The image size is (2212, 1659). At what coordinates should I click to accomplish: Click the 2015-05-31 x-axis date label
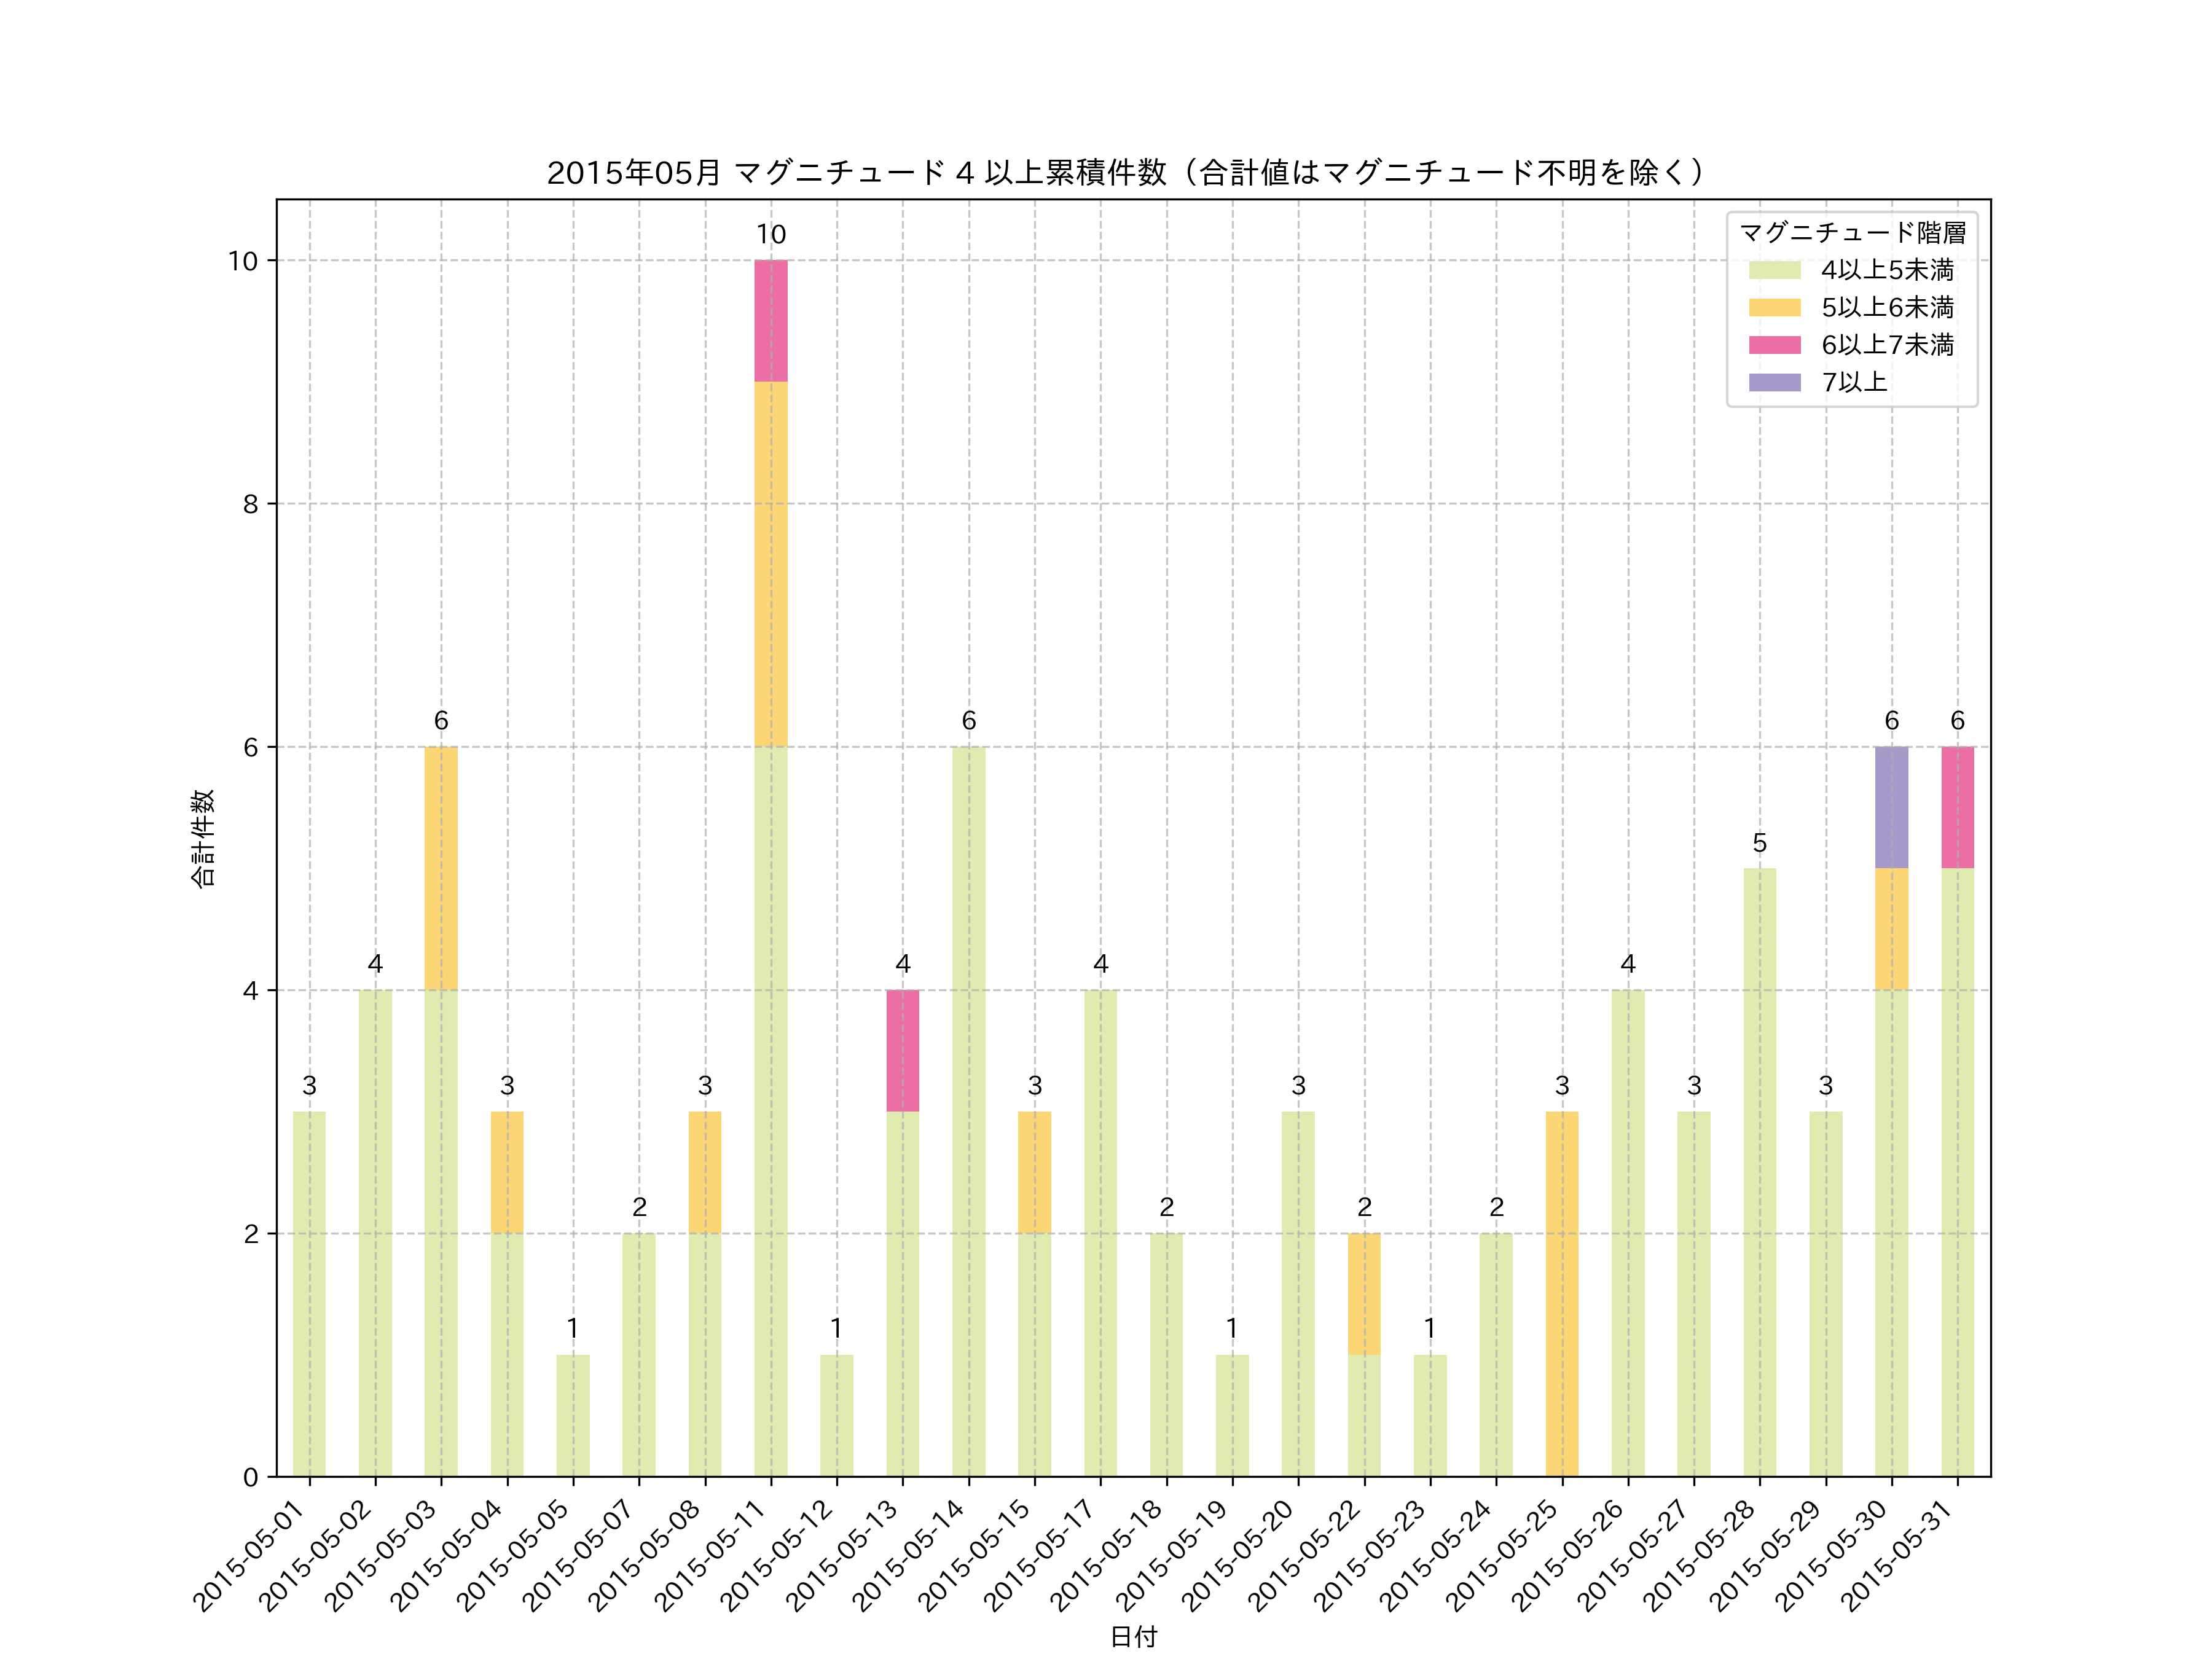coord(1898,1555)
